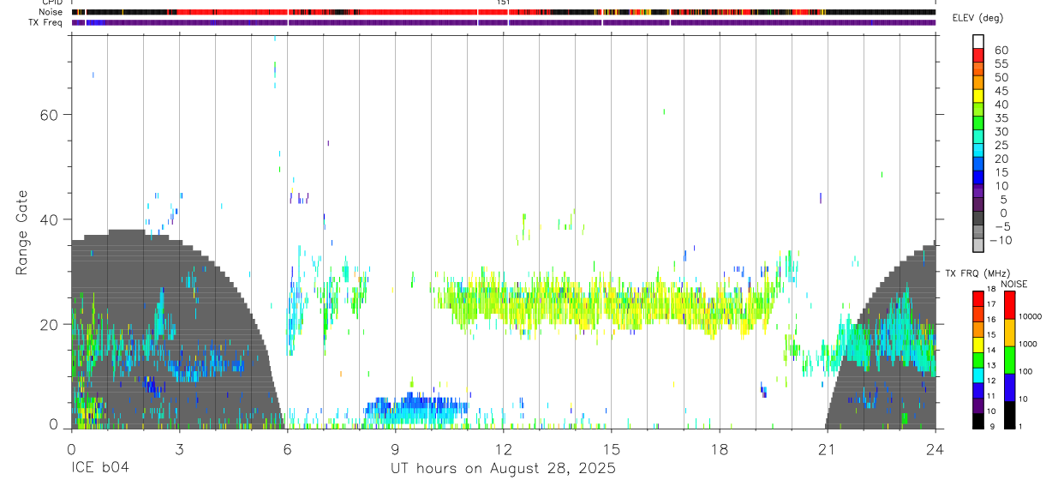Pick the green NOISE swatch between 100 and 1000

tap(1009, 359)
